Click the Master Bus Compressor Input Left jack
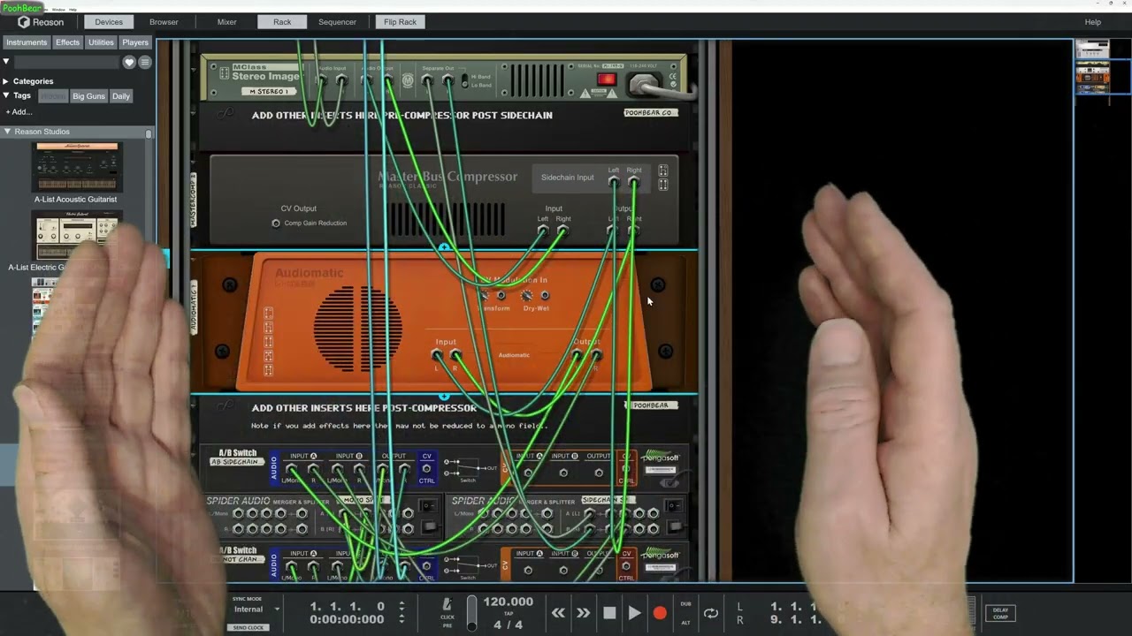This screenshot has height=636, width=1132. click(x=543, y=231)
